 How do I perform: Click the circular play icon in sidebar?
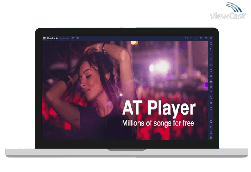(x=211, y=71)
